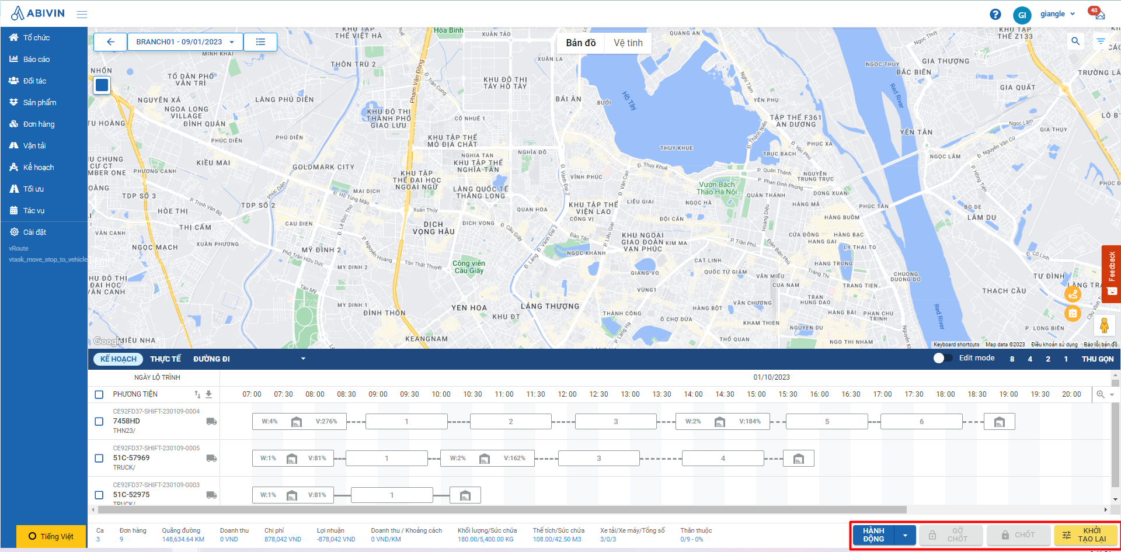Viewport: 1121px width, 552px height.
Task: Open the help question mark icon
Action: pyautogui.click(x=995, y=15)
